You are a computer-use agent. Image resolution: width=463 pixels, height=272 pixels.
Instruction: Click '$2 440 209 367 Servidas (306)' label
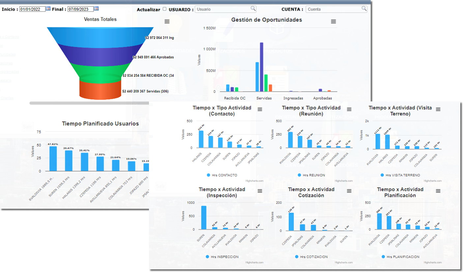(x=145, y=91)
